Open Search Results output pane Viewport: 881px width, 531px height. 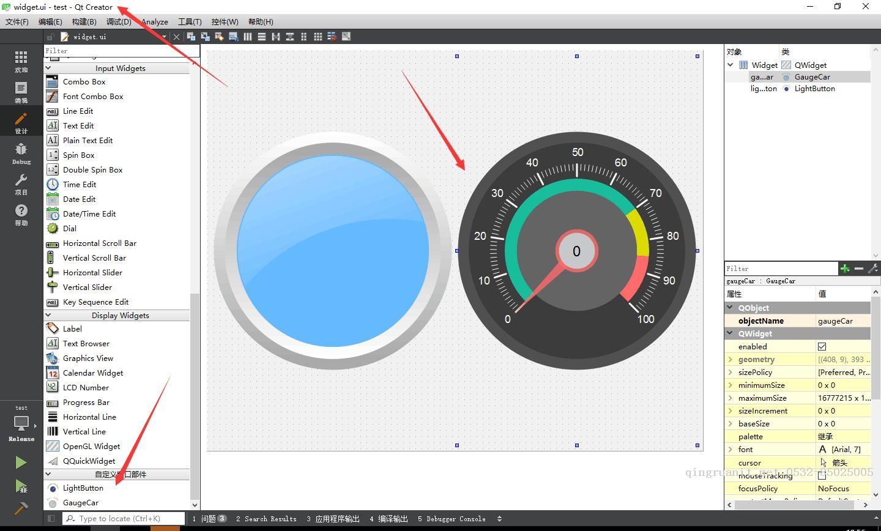tap(266, 519)
